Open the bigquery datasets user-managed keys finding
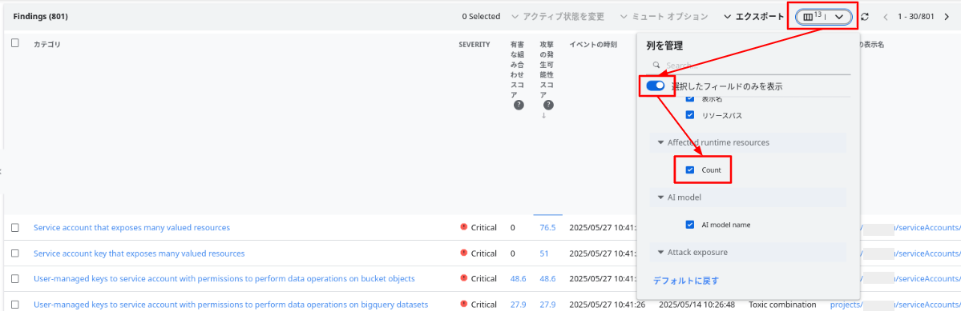Viewport: 961px width, 311px height. point(231,305)
